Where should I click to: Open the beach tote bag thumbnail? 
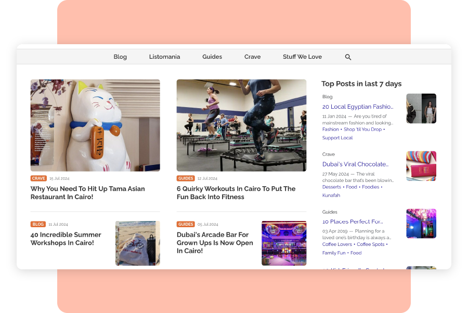pyautogui.click(x=138, y=243)
